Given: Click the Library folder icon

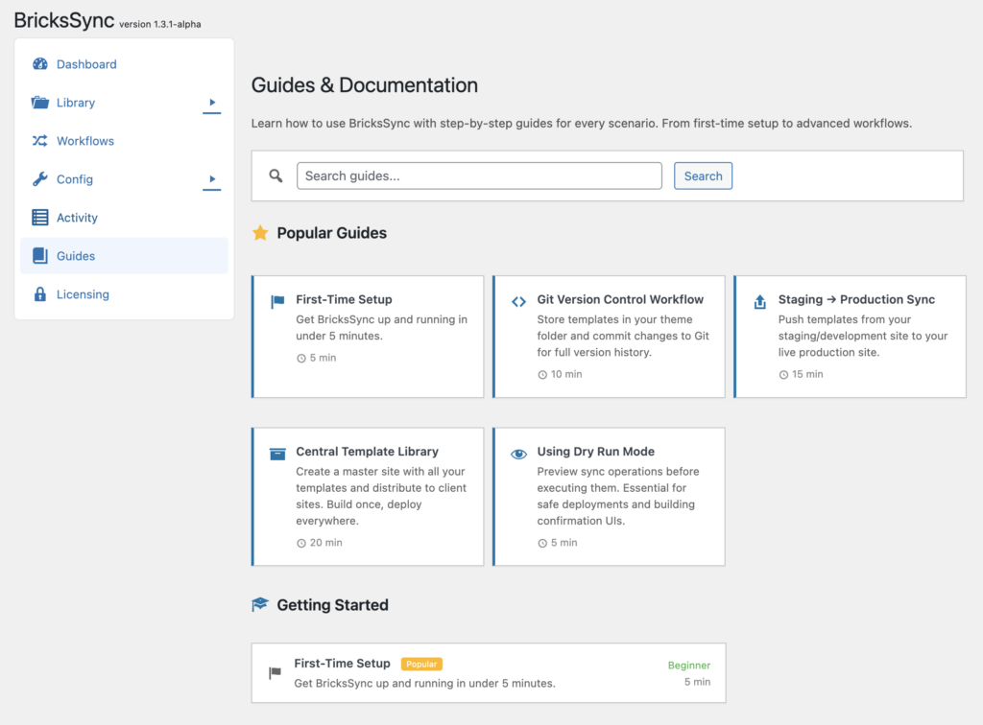Looking at the screenshot, I should click(x=39, y=103).
